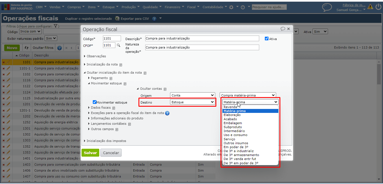Click the refresh icon beside Novo
The image size is (383, 184).
coord(27,48)
